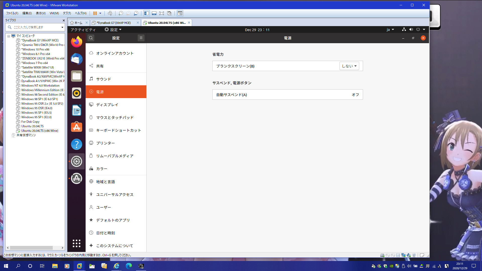Select ディスプレイ in settings sidebar

coord(116,105)
